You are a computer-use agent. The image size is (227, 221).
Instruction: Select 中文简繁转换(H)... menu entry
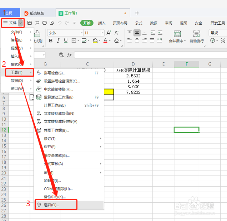[69, 89]
